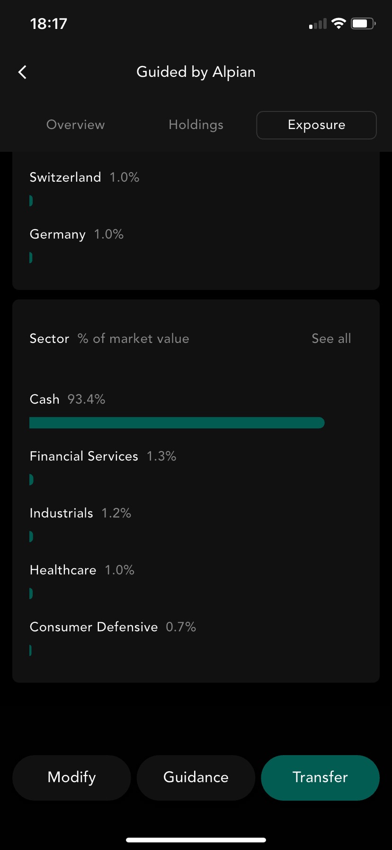Open the Holdings tab
Image resolution: width=392 pixels, height=850 pixels.
196,125
